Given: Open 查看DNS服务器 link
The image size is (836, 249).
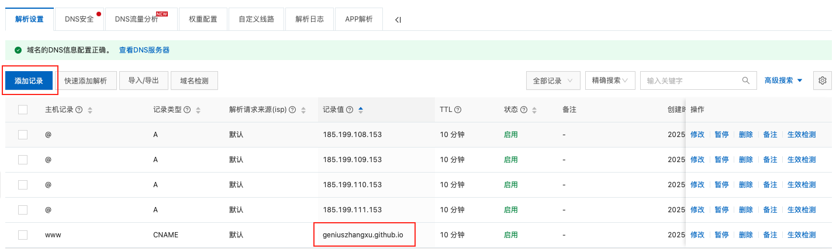Looking at the screenshot, I should (144, 50).
